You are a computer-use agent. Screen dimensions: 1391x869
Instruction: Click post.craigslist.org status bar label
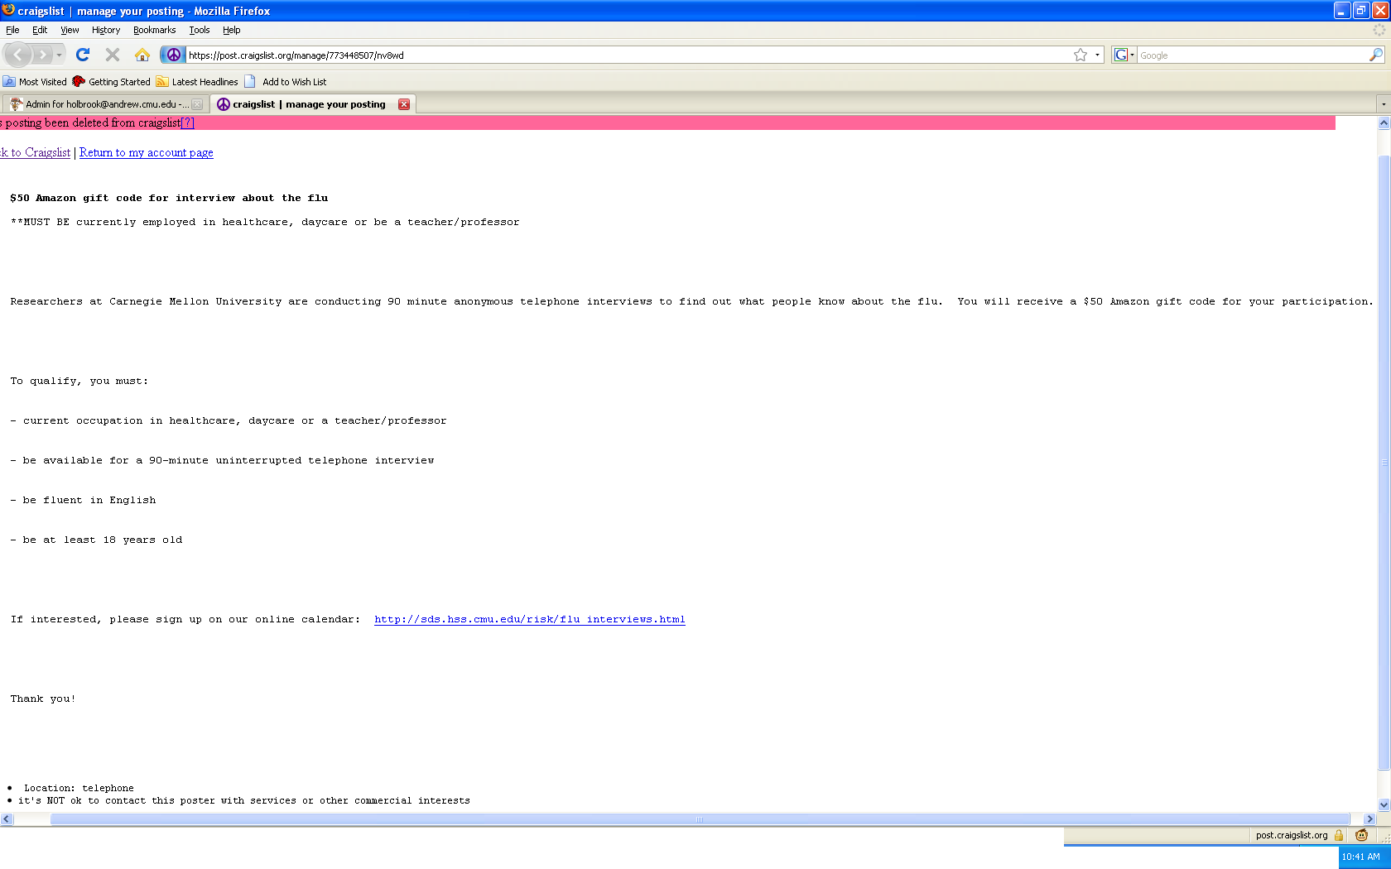point(1292,835)
